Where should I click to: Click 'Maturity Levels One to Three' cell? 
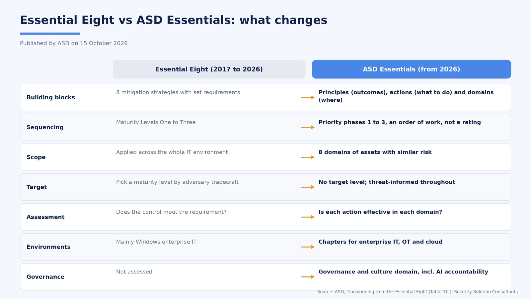click(156, 122)
